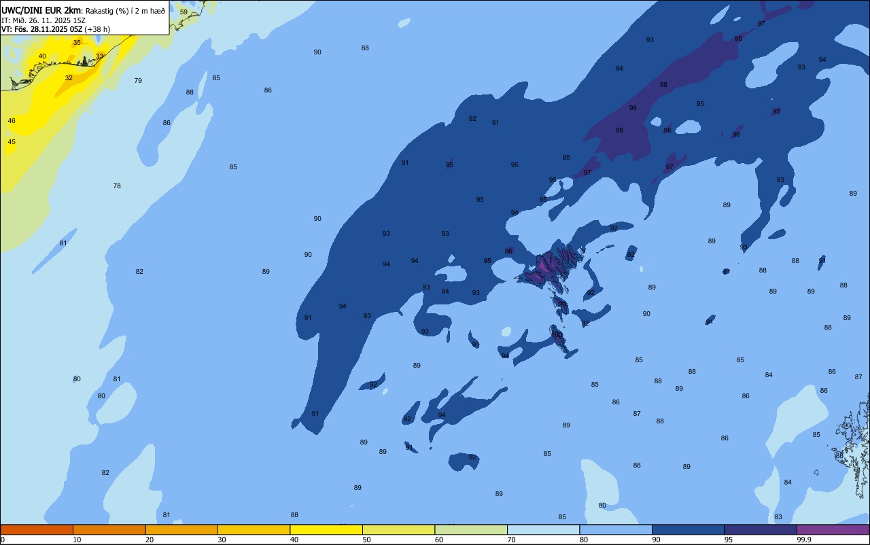870x545 pixels.
Task: Click the 95–99.9 indigo legend swatch
Action: 761,529
